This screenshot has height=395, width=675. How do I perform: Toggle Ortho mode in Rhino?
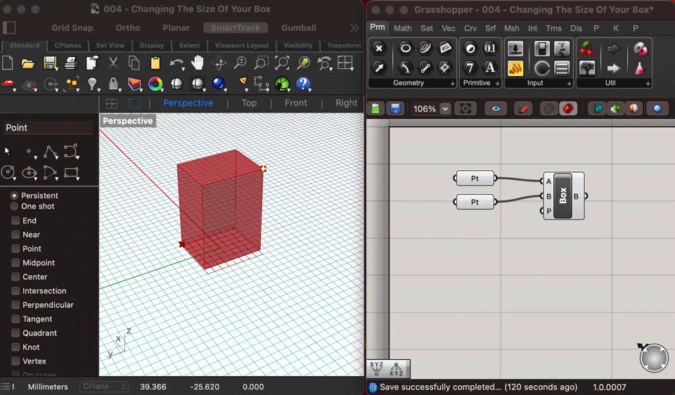[x=128, y=27]
